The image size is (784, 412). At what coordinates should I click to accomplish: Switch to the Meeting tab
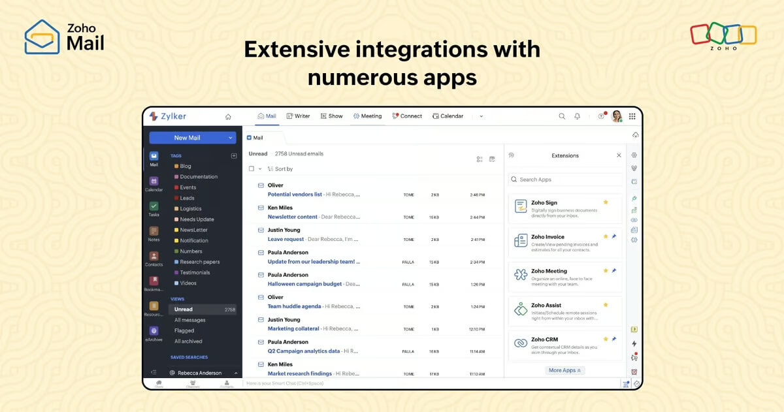pos(367,116)
